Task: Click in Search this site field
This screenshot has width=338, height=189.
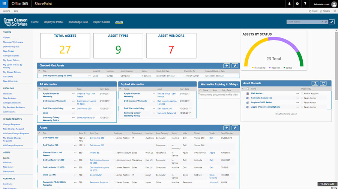Action: [x=304, y=22]
